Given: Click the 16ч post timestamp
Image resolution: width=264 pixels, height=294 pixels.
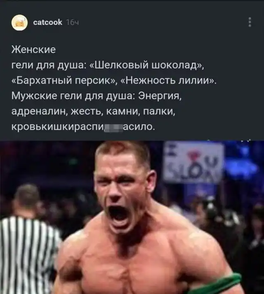Looking at the screenshot, I should (x=73, y=23).
